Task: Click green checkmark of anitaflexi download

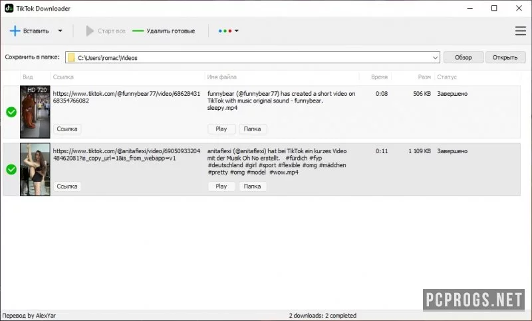Action: [11, 169]
